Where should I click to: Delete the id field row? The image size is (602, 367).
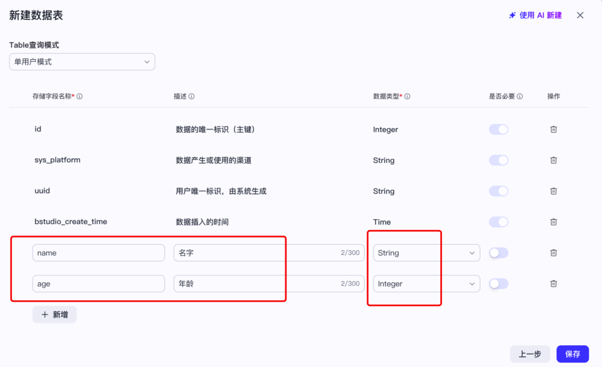(x=554, y=129)
